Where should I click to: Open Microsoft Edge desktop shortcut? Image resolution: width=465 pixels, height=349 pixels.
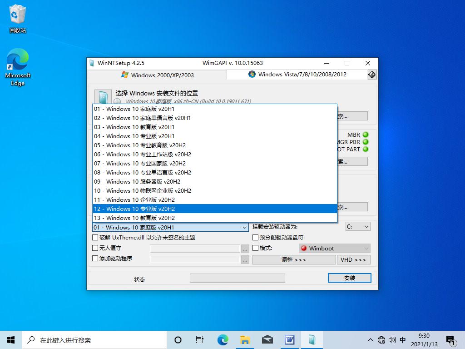pyautogui.click(x=18, y=67)
